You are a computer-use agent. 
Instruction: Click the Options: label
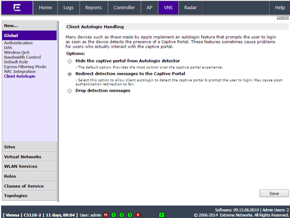point(76,54)
